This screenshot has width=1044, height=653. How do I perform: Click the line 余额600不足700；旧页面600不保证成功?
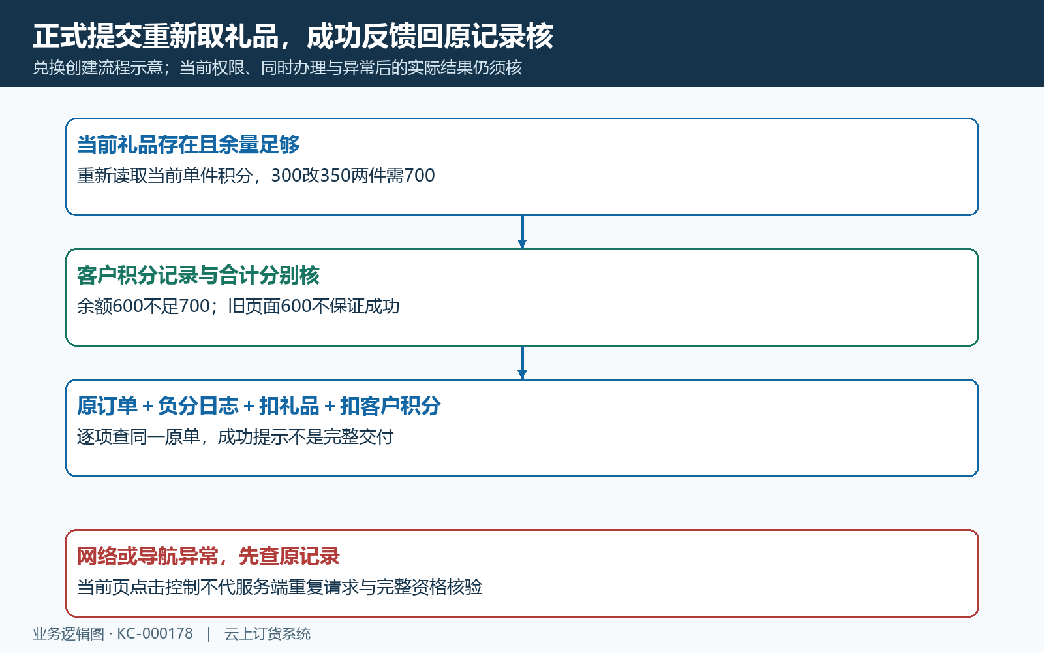[238, 306]
